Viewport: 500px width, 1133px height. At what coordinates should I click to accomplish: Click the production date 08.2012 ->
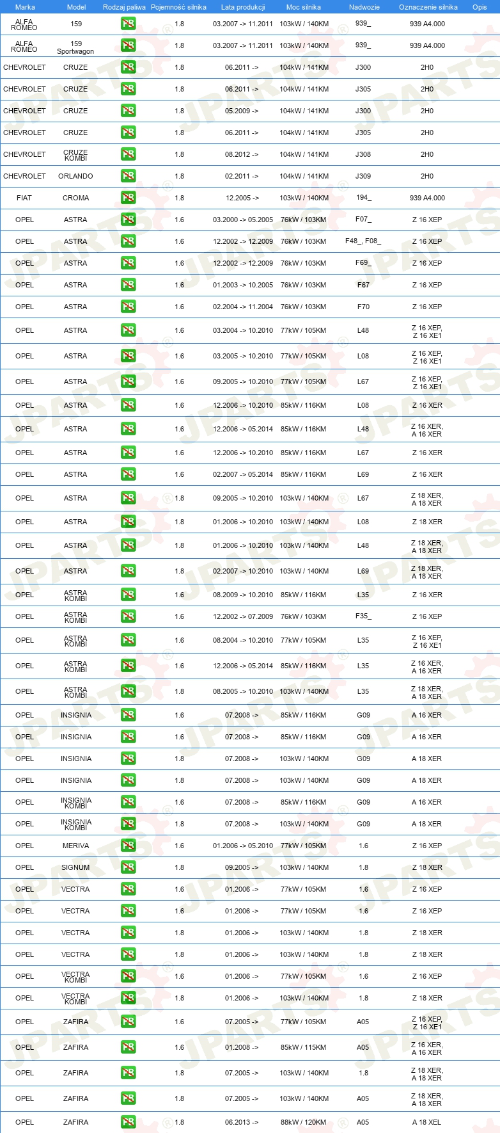pos(242,154)
